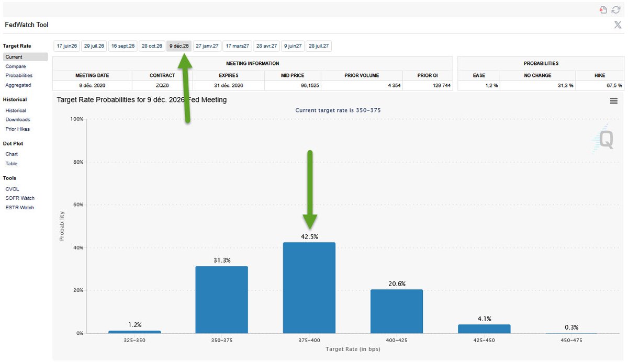
Task: Click the meeting date cell 9 déc. 2026
Action: pos(92,85)
